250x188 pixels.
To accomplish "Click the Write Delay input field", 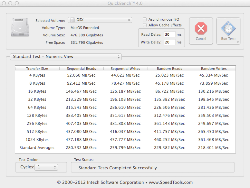I will point(169,42).
